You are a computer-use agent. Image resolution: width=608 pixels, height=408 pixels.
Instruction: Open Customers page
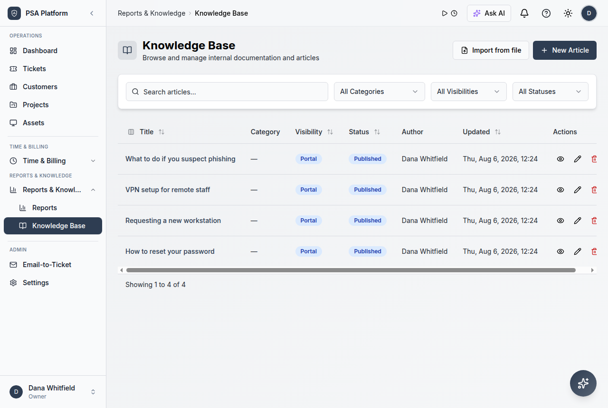click(53, 87)
